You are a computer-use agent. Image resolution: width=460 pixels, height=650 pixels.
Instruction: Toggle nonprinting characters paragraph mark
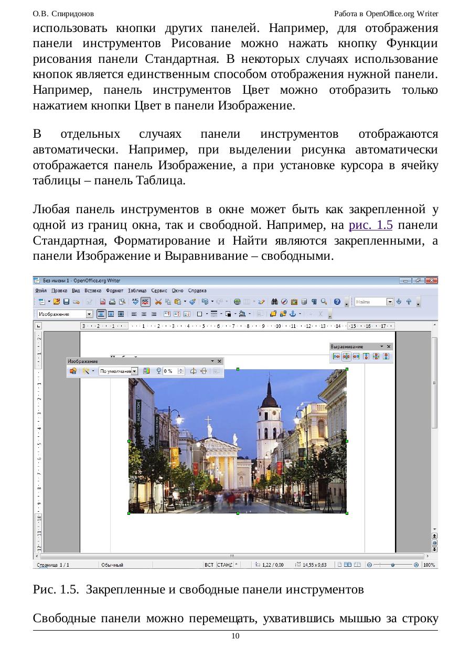coord(314,302)
